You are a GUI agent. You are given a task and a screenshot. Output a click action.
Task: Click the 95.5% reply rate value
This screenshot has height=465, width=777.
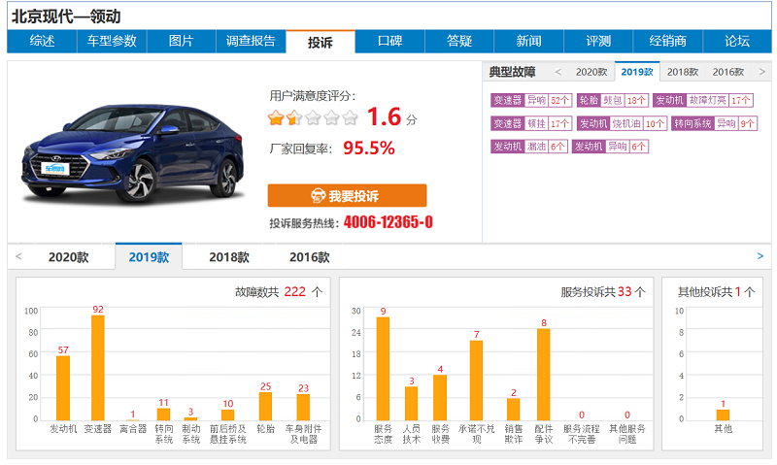tap(369, 149)
